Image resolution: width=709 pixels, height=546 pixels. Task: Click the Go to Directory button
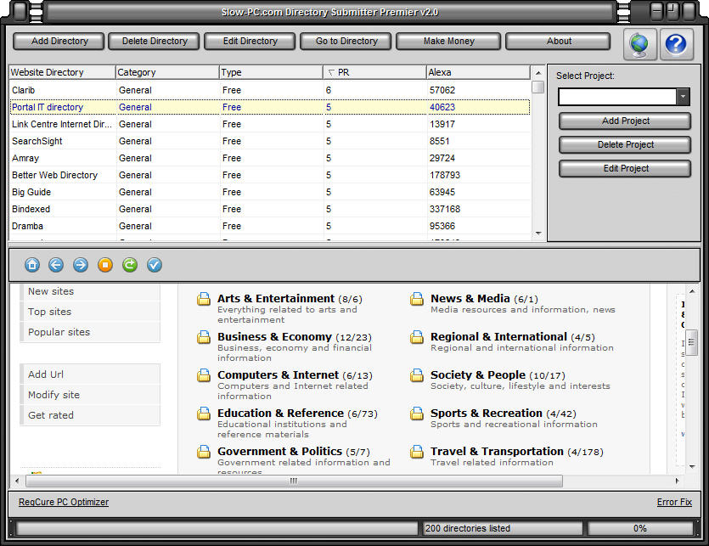pos(346,41)
